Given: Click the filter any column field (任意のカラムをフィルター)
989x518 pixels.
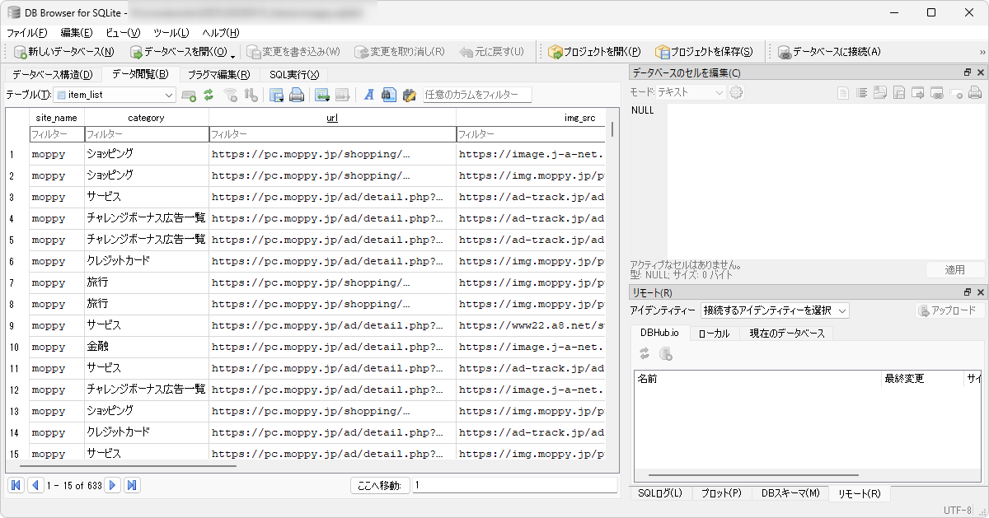Looking at the screenshot, I should 477,95.
